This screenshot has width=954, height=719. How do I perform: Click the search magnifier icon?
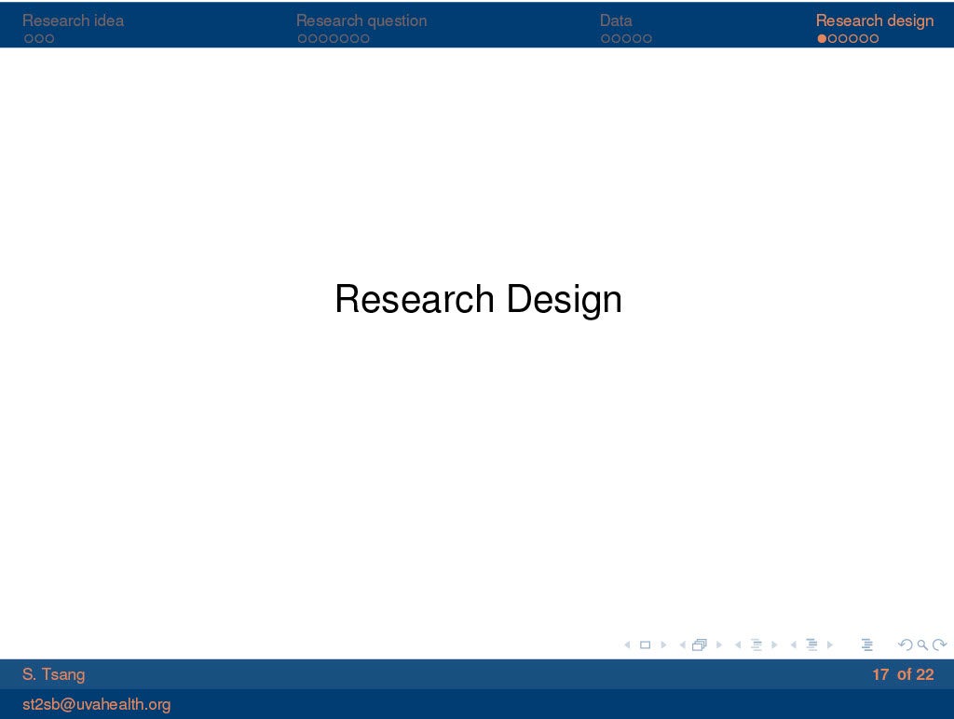922,644
